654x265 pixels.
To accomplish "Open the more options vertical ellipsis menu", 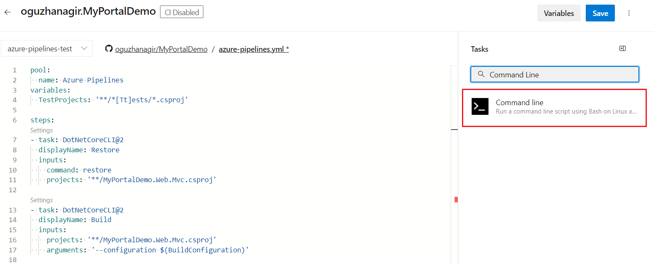I will coord(629,13).
